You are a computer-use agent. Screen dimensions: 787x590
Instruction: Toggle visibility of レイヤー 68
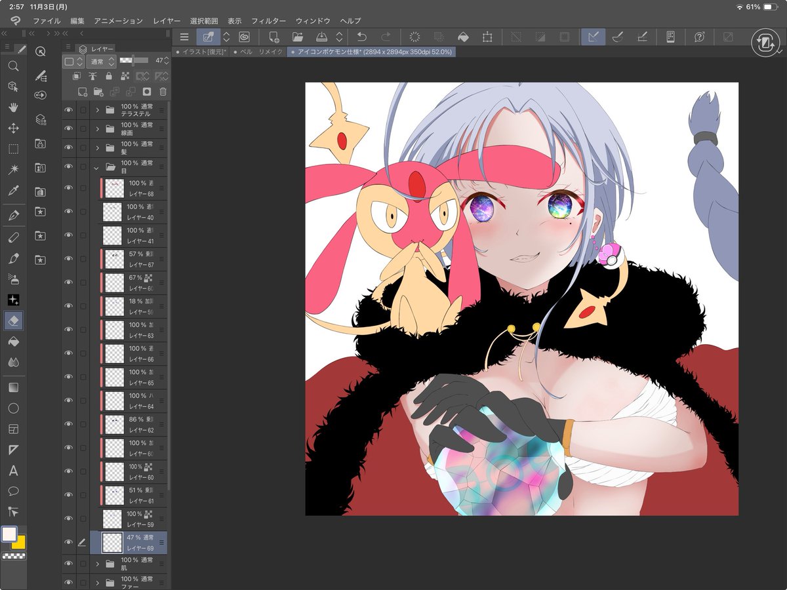pos(68,188)
